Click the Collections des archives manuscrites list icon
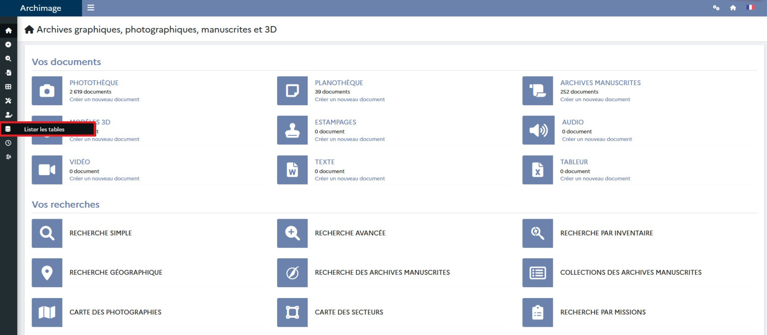767x335 pixels. (x=538, y=273)
